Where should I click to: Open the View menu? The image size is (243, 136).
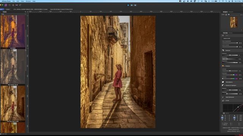[22, 1]
